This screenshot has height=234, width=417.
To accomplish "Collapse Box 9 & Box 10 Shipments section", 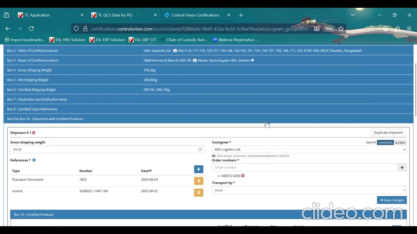I will click(x=208, y=119).
